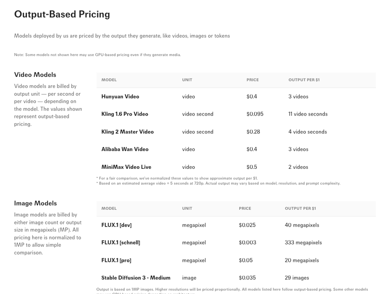Image resolution: width=387 pixels, height=294 pixels.
Task: Click Alibaba Wan Video in the table
Action: pos(125,149)
